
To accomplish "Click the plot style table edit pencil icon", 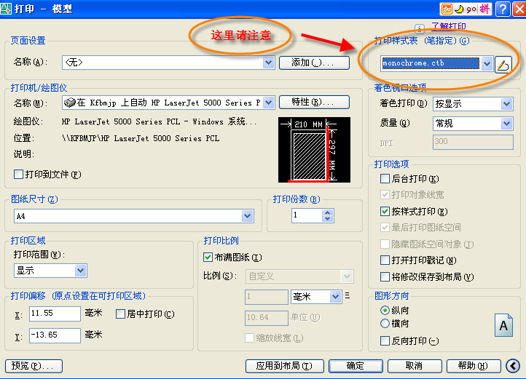I will (503, 64).
